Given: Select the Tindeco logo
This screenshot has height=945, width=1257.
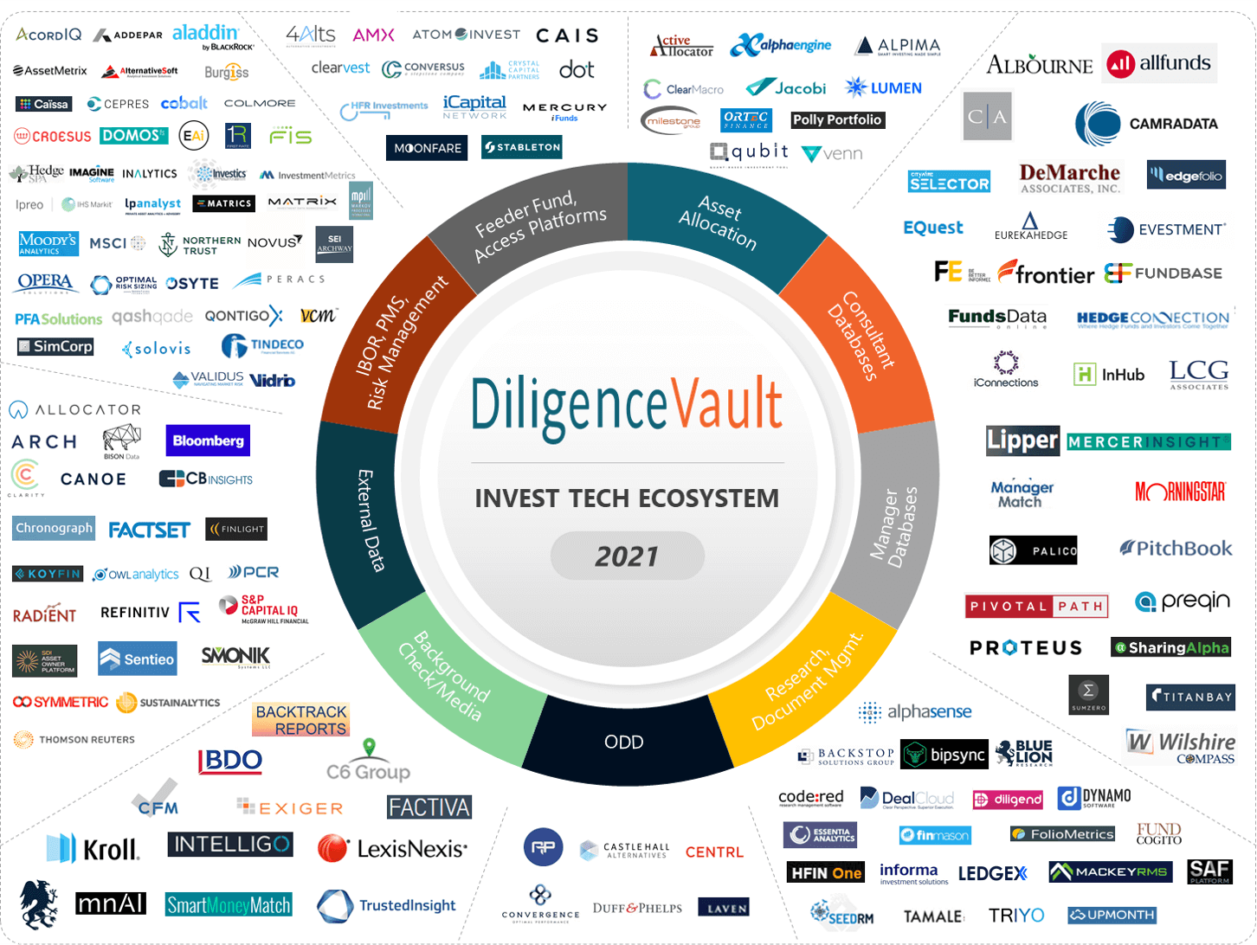Looking at the screenshot, I should point(263,346).
